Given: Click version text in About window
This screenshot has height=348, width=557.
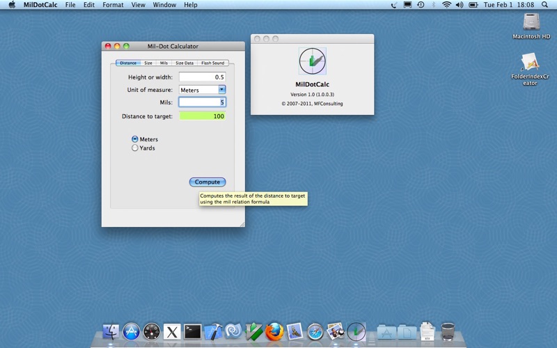Looking at the screenshot, I should pos(312,95).
